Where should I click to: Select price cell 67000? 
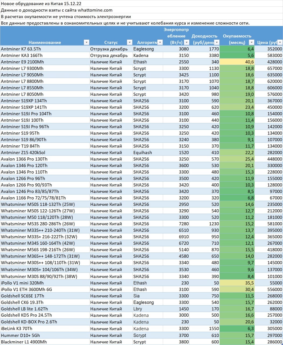[x=269, y=198]
